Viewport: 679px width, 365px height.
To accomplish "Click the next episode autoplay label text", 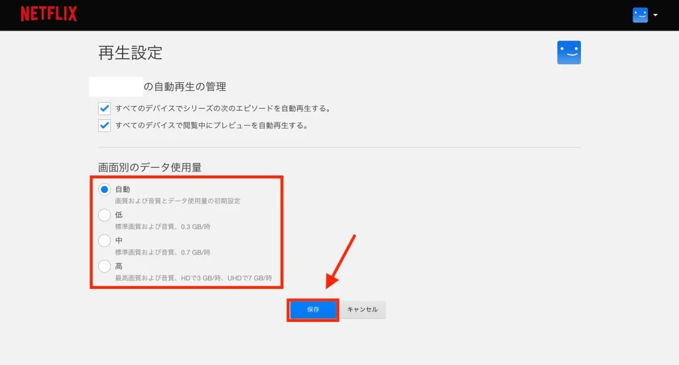I will click(x=223, y=108).
